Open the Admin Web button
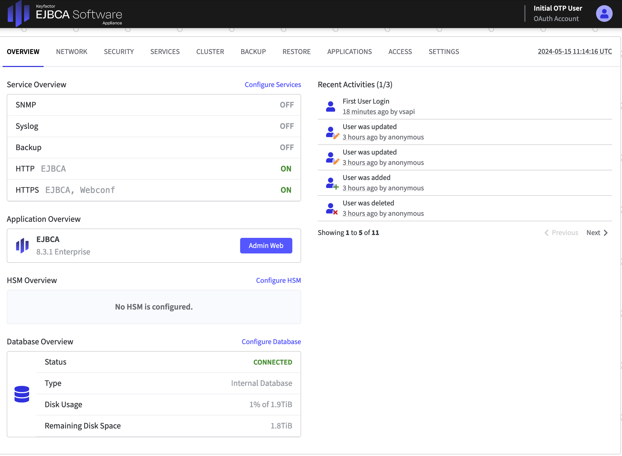 pos(266,245)
